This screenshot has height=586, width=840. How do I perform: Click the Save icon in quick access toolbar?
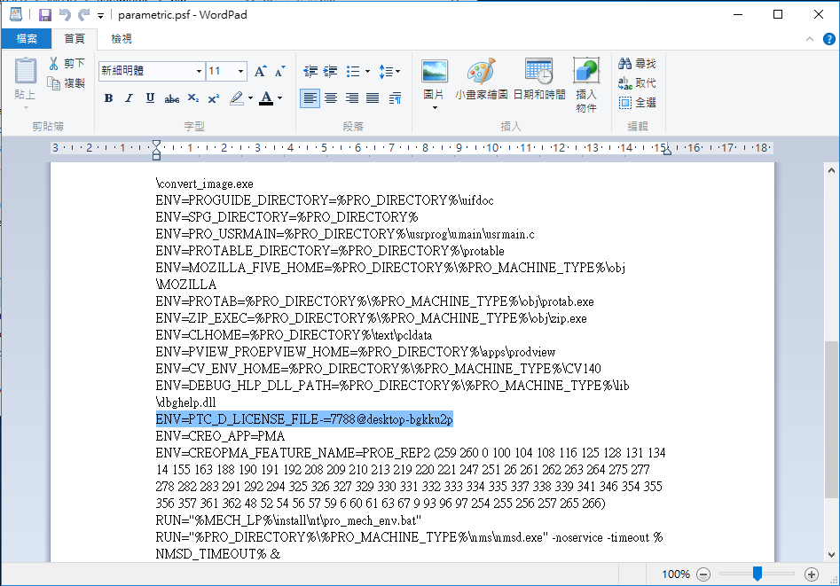44,15
